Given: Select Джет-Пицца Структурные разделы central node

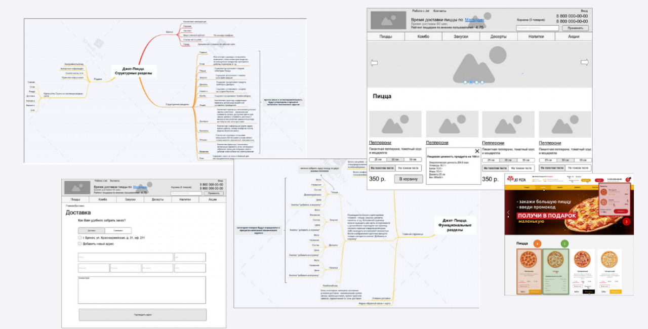Looking at the screenshot, I should tap(133, 70).
